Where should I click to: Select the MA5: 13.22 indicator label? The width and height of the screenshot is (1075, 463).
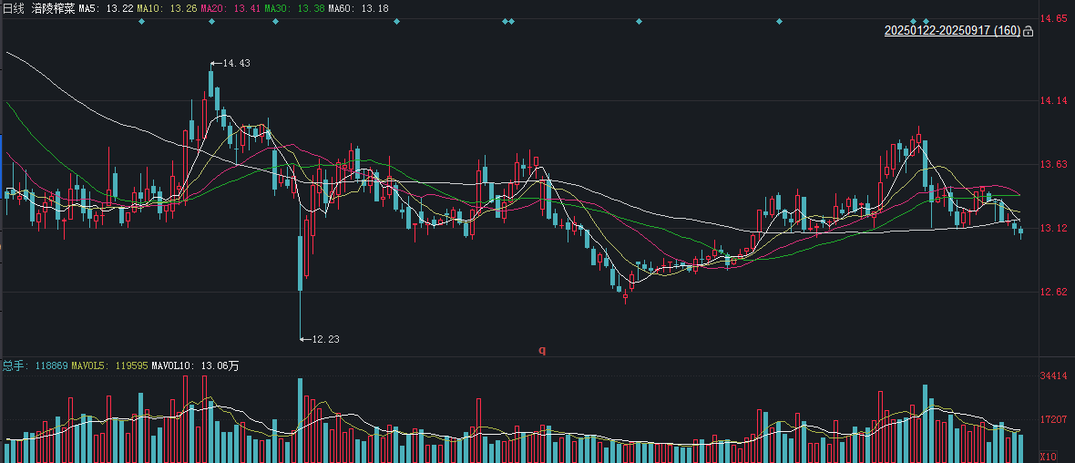[x=105, y=9]
